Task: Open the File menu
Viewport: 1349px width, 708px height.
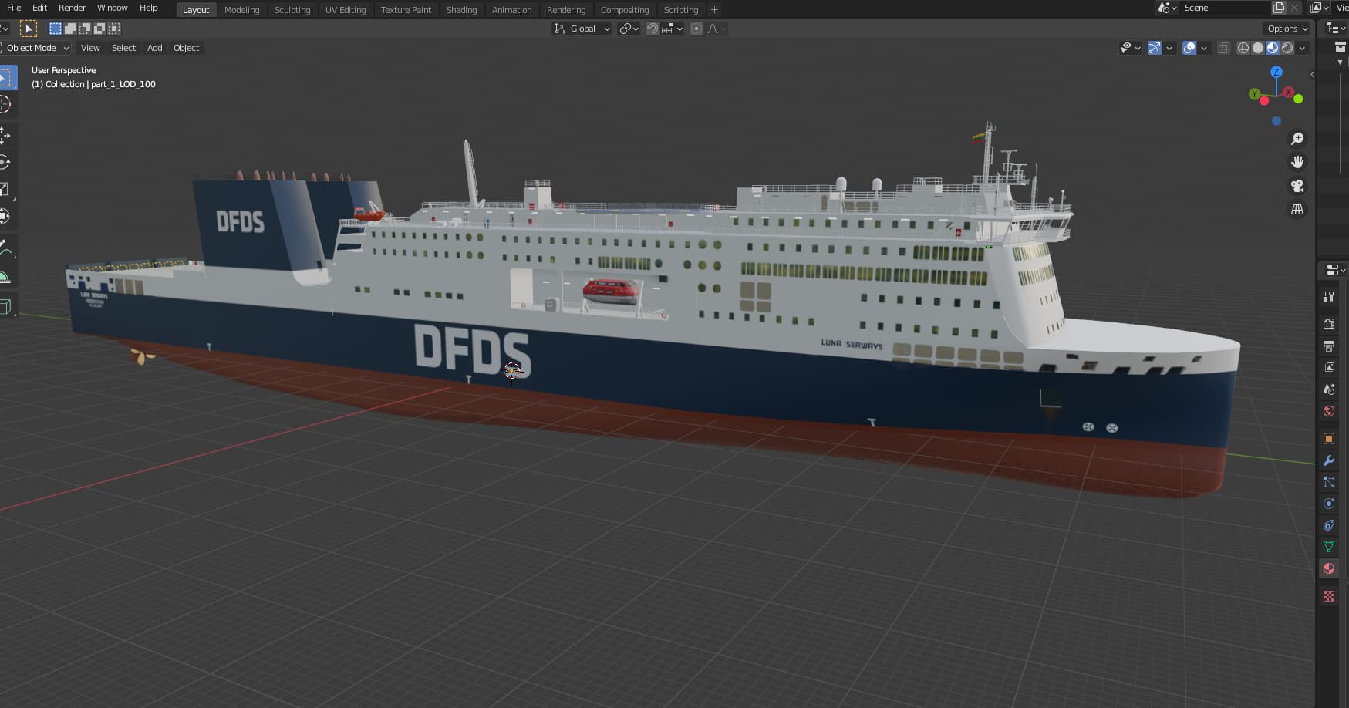Action: [x=14, y=8]
